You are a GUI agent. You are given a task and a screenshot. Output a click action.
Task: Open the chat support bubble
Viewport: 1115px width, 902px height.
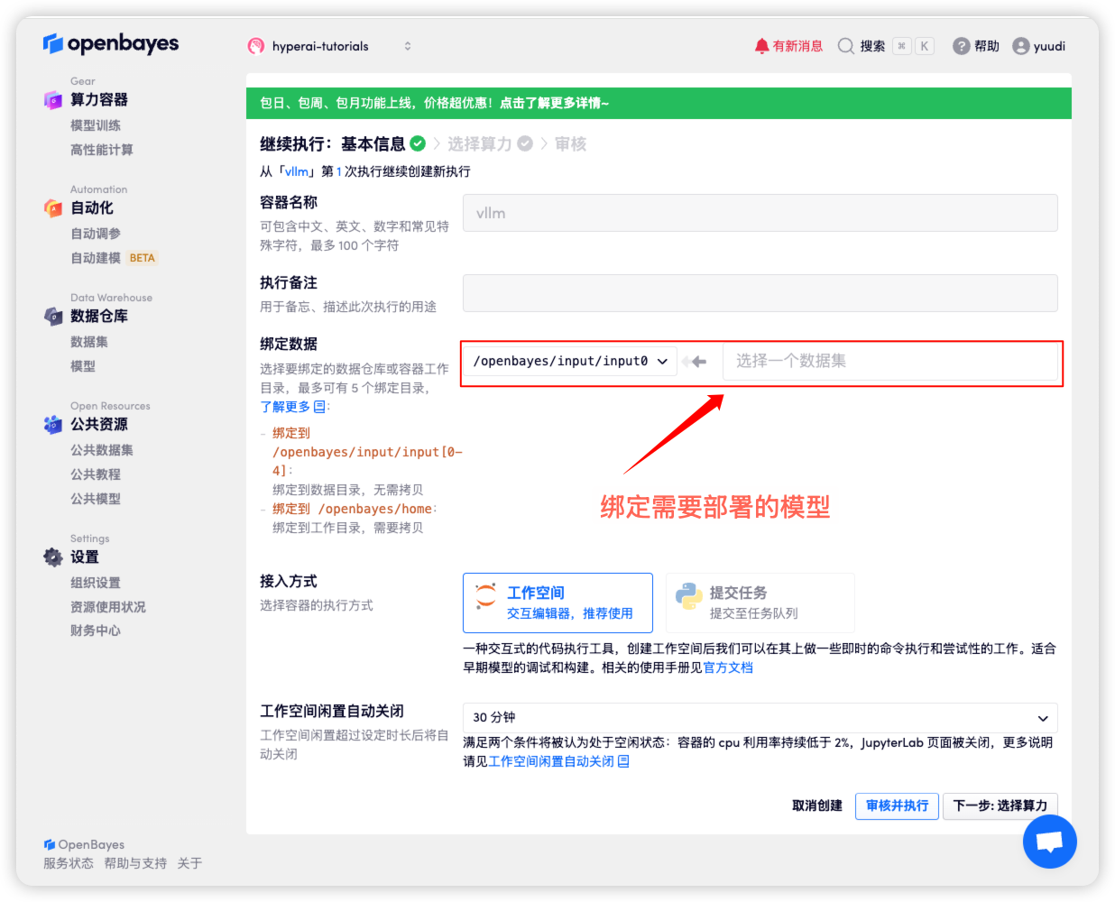click(x=1049, y=841)
